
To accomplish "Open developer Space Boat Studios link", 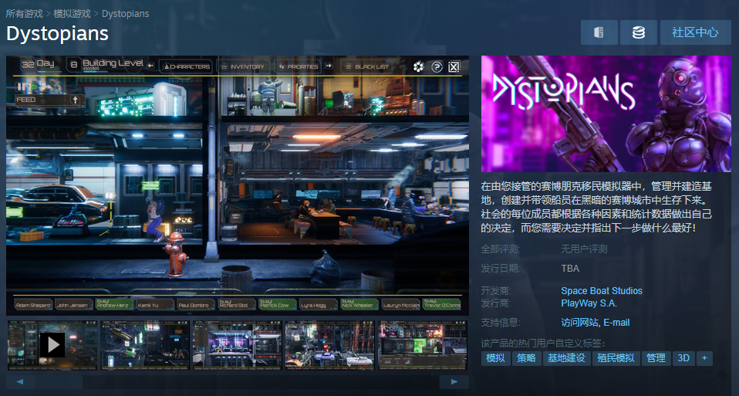I will pos(602,290).
